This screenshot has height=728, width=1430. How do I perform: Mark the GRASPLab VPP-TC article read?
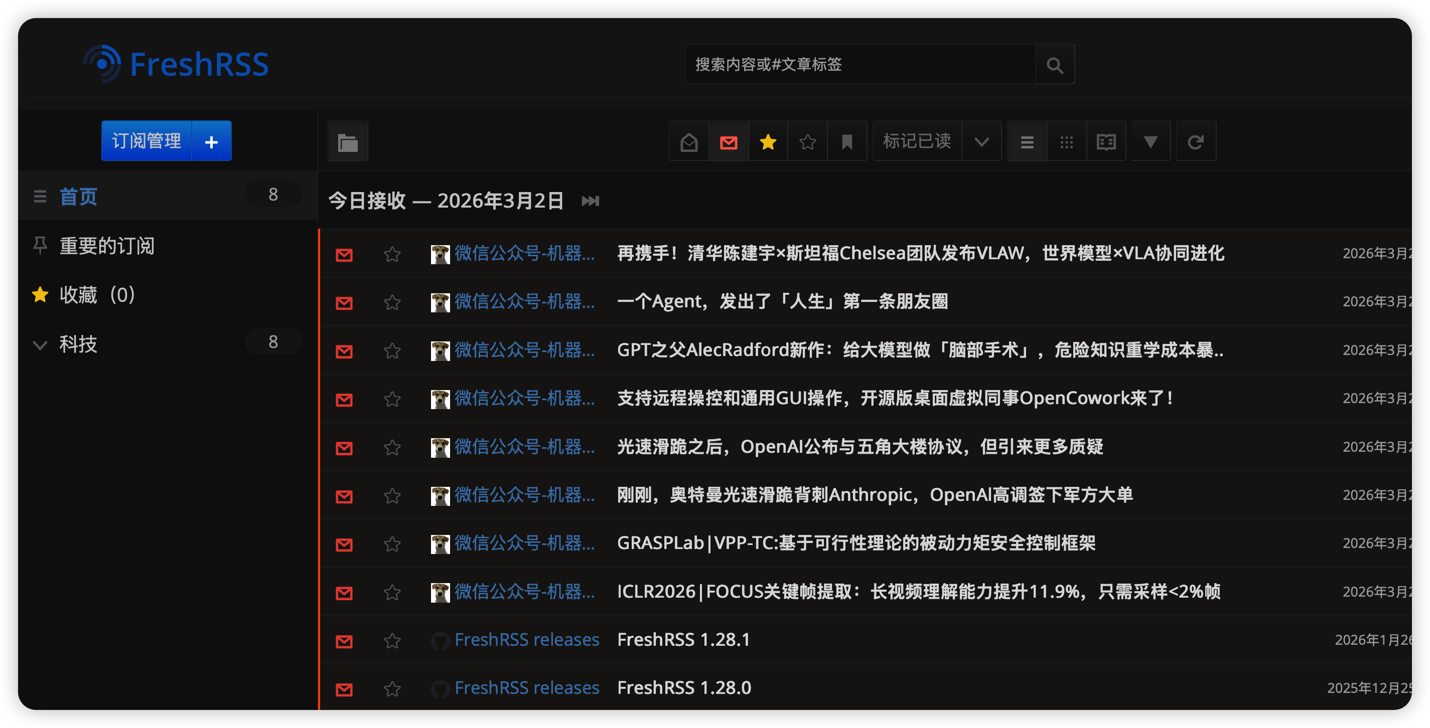coord(344,544)
